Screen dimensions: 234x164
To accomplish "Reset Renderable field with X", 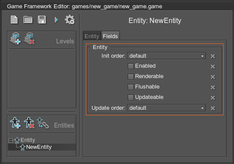I will pyautogui.click(x=213, y=77).
